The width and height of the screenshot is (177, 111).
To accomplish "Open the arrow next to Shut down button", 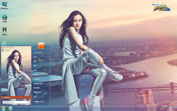I will point(42,102).
